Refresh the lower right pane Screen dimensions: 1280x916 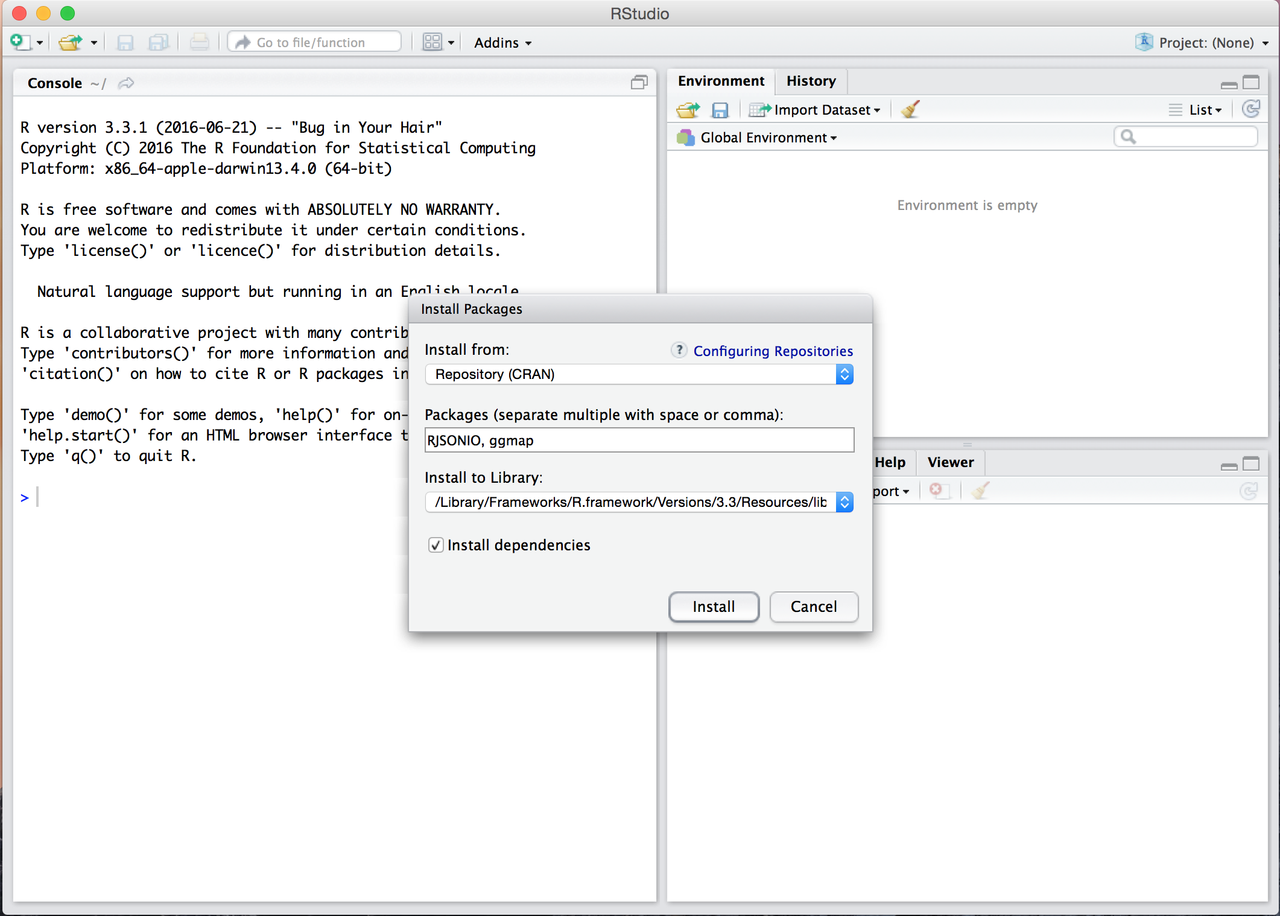(x=1249, y=491)
